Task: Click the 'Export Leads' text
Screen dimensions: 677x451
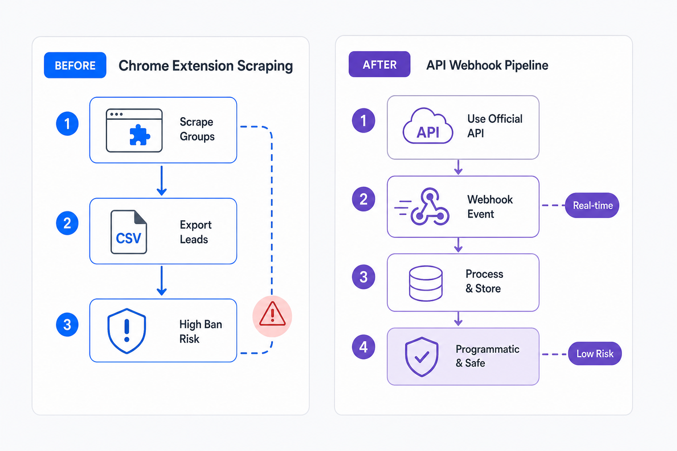Action: [195, 232]
